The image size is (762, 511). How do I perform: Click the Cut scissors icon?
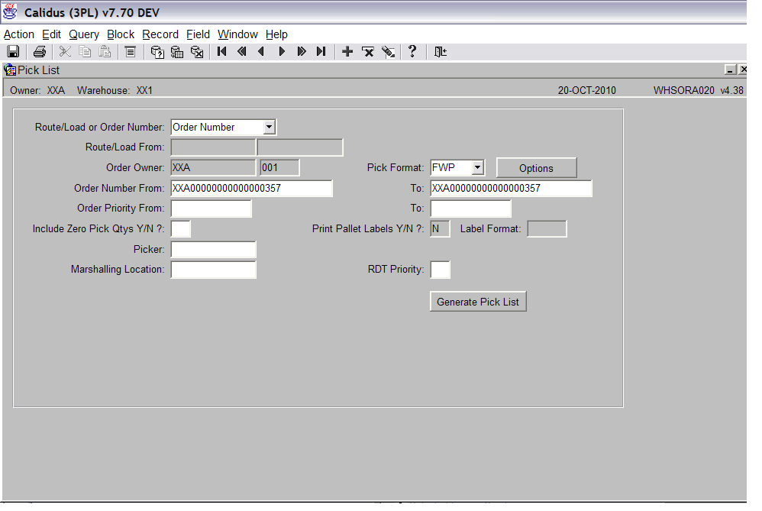pyautogui.click(x=65, y=51)
